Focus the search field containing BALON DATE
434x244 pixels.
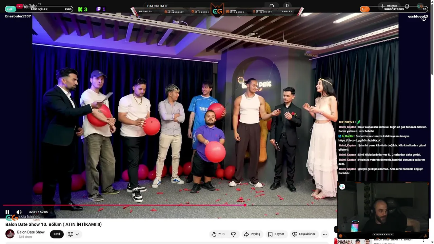[x=203, y=6]
